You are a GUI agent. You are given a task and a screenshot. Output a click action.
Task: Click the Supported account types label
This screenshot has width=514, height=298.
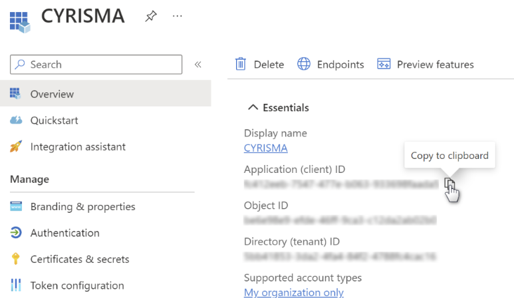[303, 277]
